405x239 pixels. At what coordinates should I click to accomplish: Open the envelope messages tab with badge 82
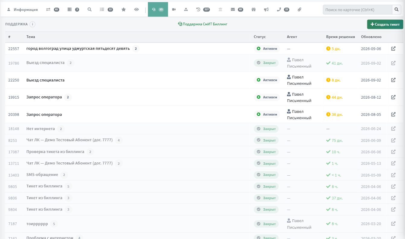click(237, 9)
